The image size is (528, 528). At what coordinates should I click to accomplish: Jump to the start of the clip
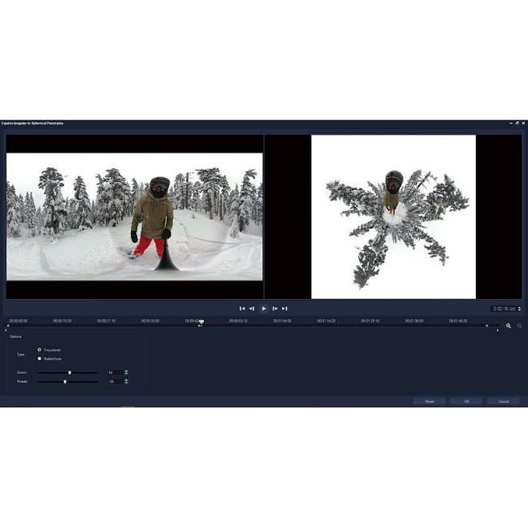(242, 309)
